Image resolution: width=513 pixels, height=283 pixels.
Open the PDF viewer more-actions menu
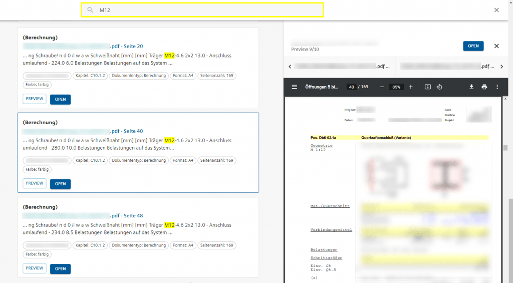coord(497,87)
